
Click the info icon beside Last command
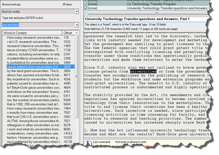pos(88,142)
